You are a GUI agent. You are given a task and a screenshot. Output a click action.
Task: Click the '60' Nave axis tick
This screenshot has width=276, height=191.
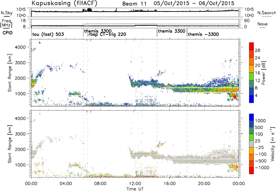point(247,21)
